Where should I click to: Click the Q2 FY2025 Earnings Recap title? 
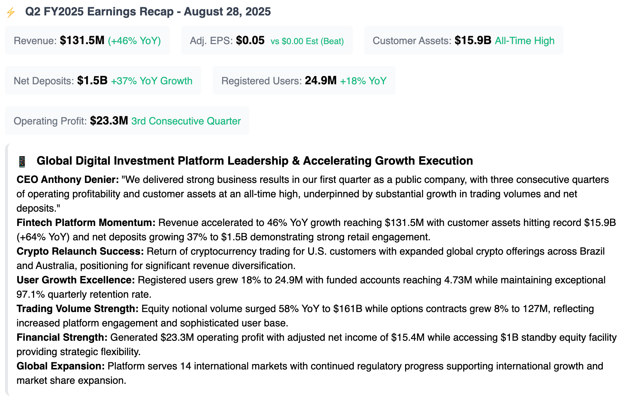pyautogui.click(x=148, y=11)
